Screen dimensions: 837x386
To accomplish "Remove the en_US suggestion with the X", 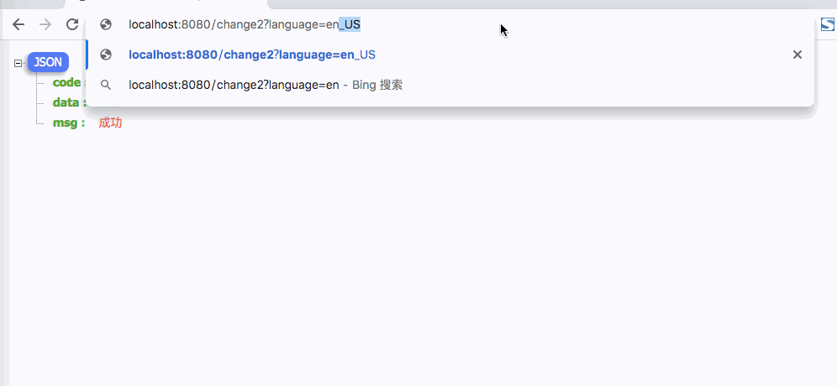I will coord(797,55).
